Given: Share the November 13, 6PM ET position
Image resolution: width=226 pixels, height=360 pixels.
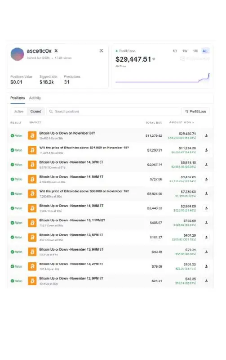Looking at the screenshot, I should click(206, 237).
